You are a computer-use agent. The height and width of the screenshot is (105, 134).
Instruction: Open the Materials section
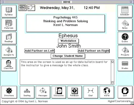click(9, 25)
